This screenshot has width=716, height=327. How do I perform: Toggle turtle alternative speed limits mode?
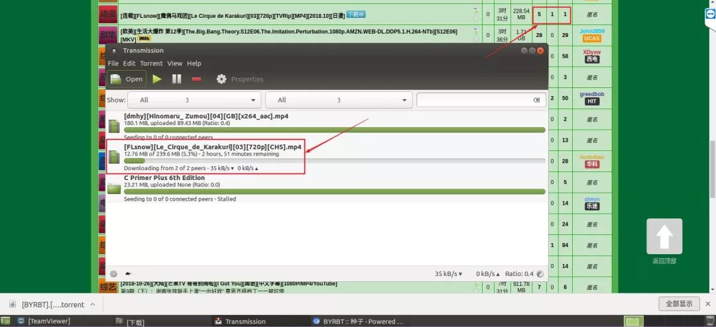click(x=129, y=274)
